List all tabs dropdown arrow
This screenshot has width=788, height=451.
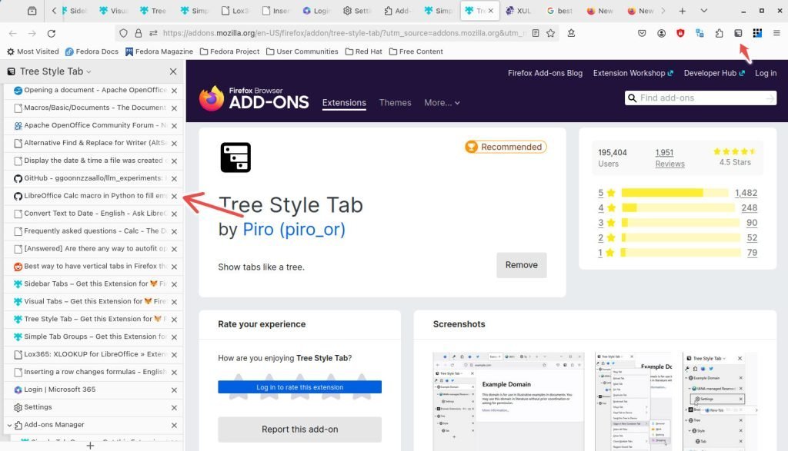(x=703, y=11)
